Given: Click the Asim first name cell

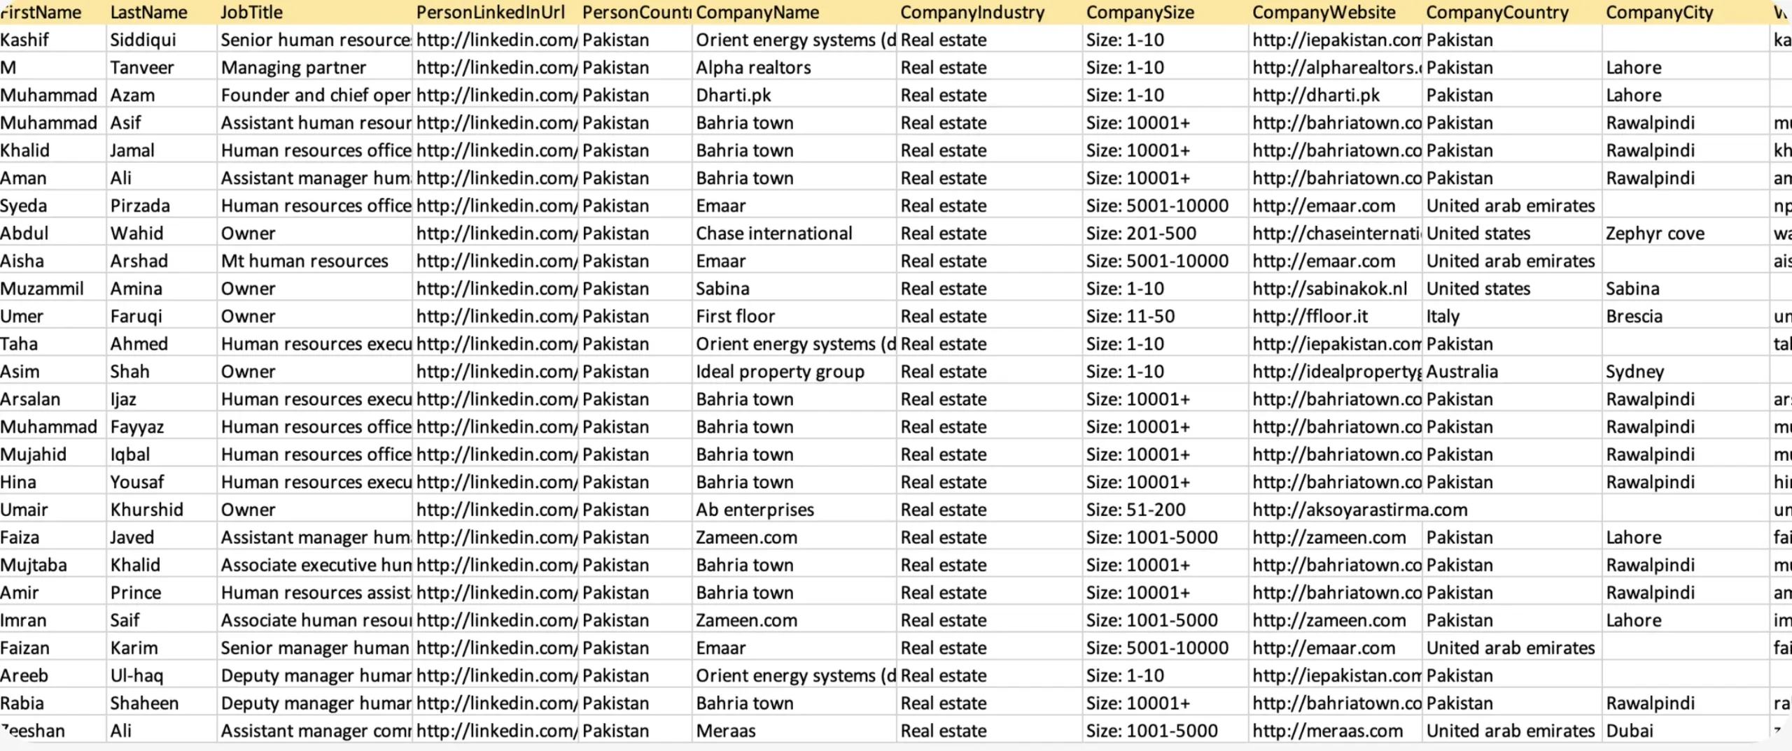Looking at the screenshot, I should pos(52,371).
